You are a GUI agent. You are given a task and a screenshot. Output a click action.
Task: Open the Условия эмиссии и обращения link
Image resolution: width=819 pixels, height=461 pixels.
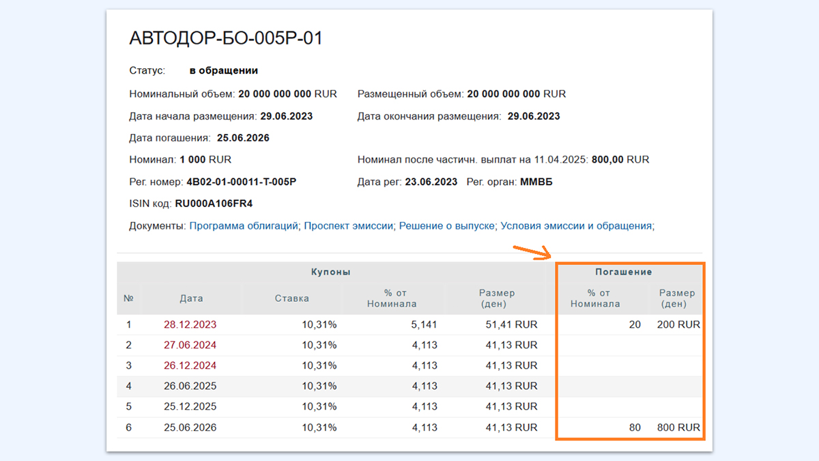point(577,225)
